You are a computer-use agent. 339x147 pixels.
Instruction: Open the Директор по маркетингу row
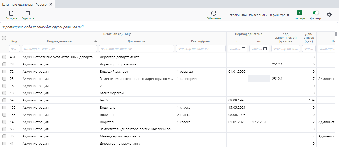coord(120,144)
